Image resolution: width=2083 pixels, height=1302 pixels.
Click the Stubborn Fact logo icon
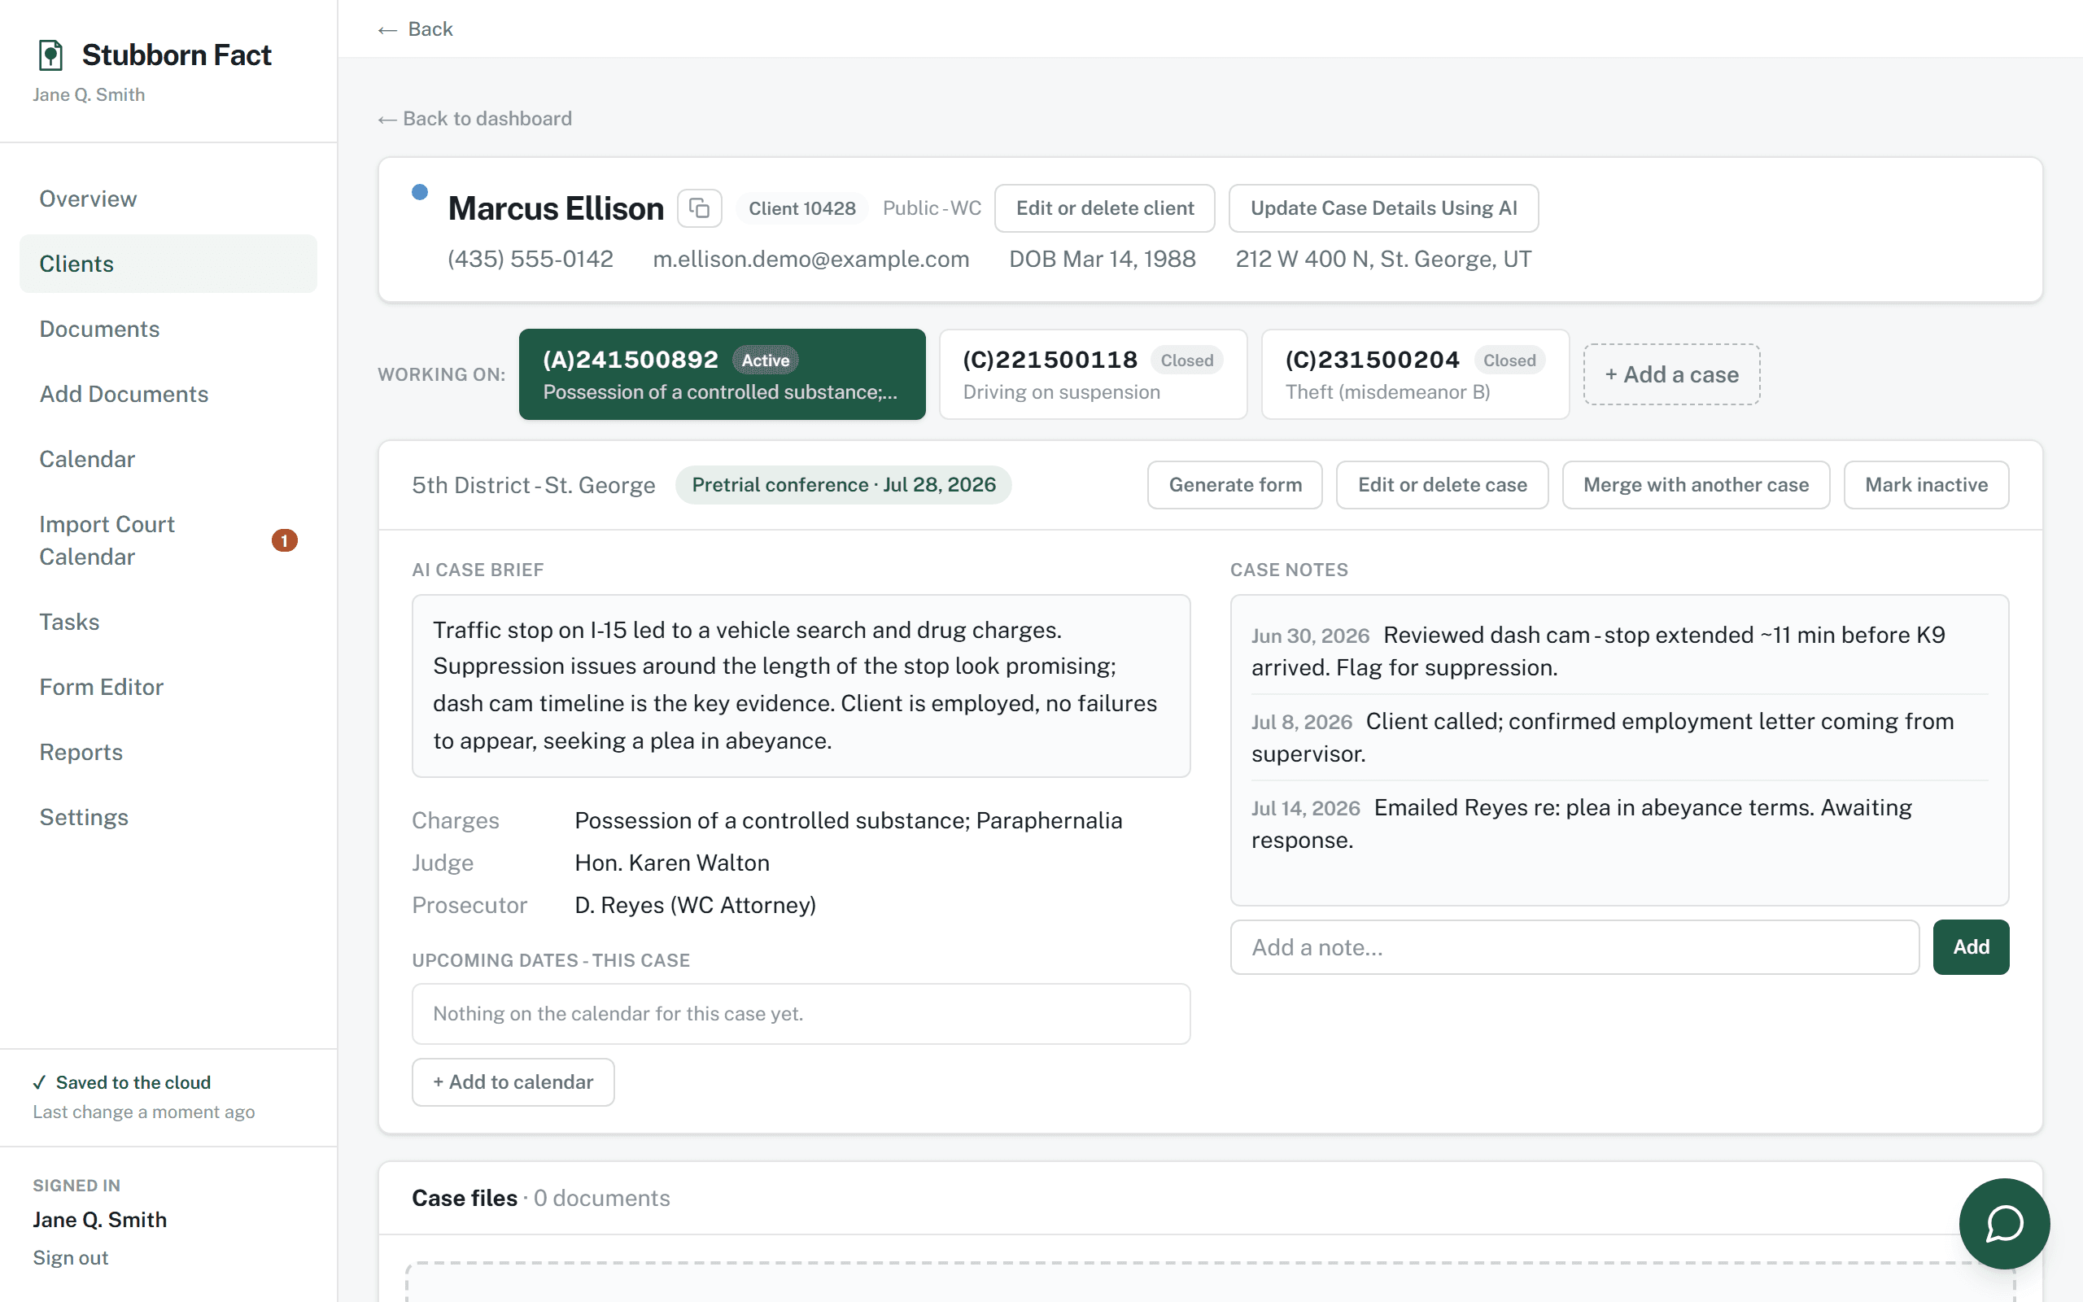click(x=50, y=55)
